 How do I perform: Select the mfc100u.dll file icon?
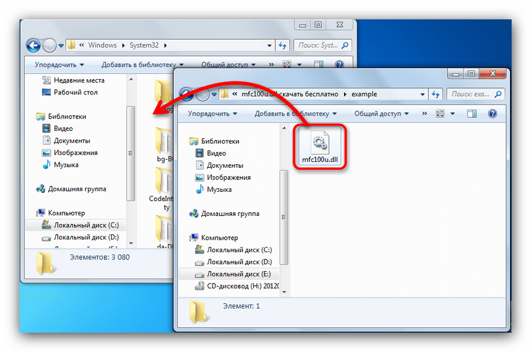tap(320, 143)
